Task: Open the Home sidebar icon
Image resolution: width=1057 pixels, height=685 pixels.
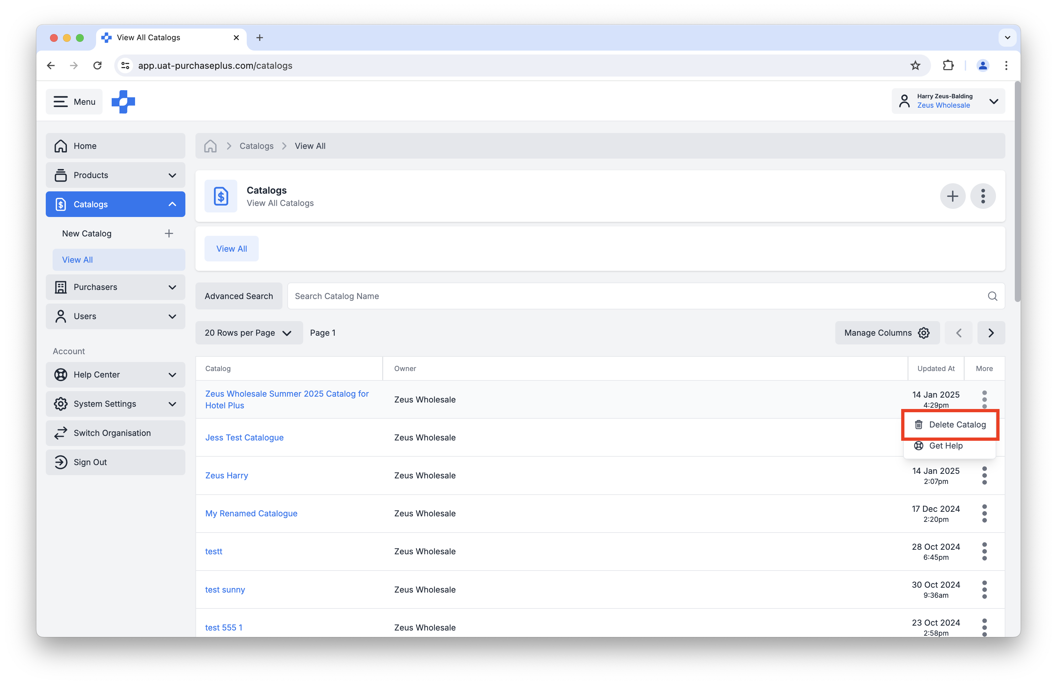Action: coord(61,146)
